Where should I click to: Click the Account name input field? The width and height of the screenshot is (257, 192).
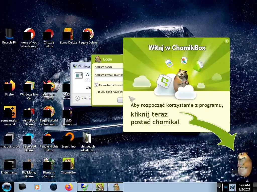tap(109, 71)
